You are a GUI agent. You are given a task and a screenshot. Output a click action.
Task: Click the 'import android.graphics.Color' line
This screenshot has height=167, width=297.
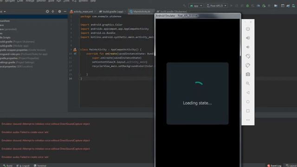tap(102, 25)
